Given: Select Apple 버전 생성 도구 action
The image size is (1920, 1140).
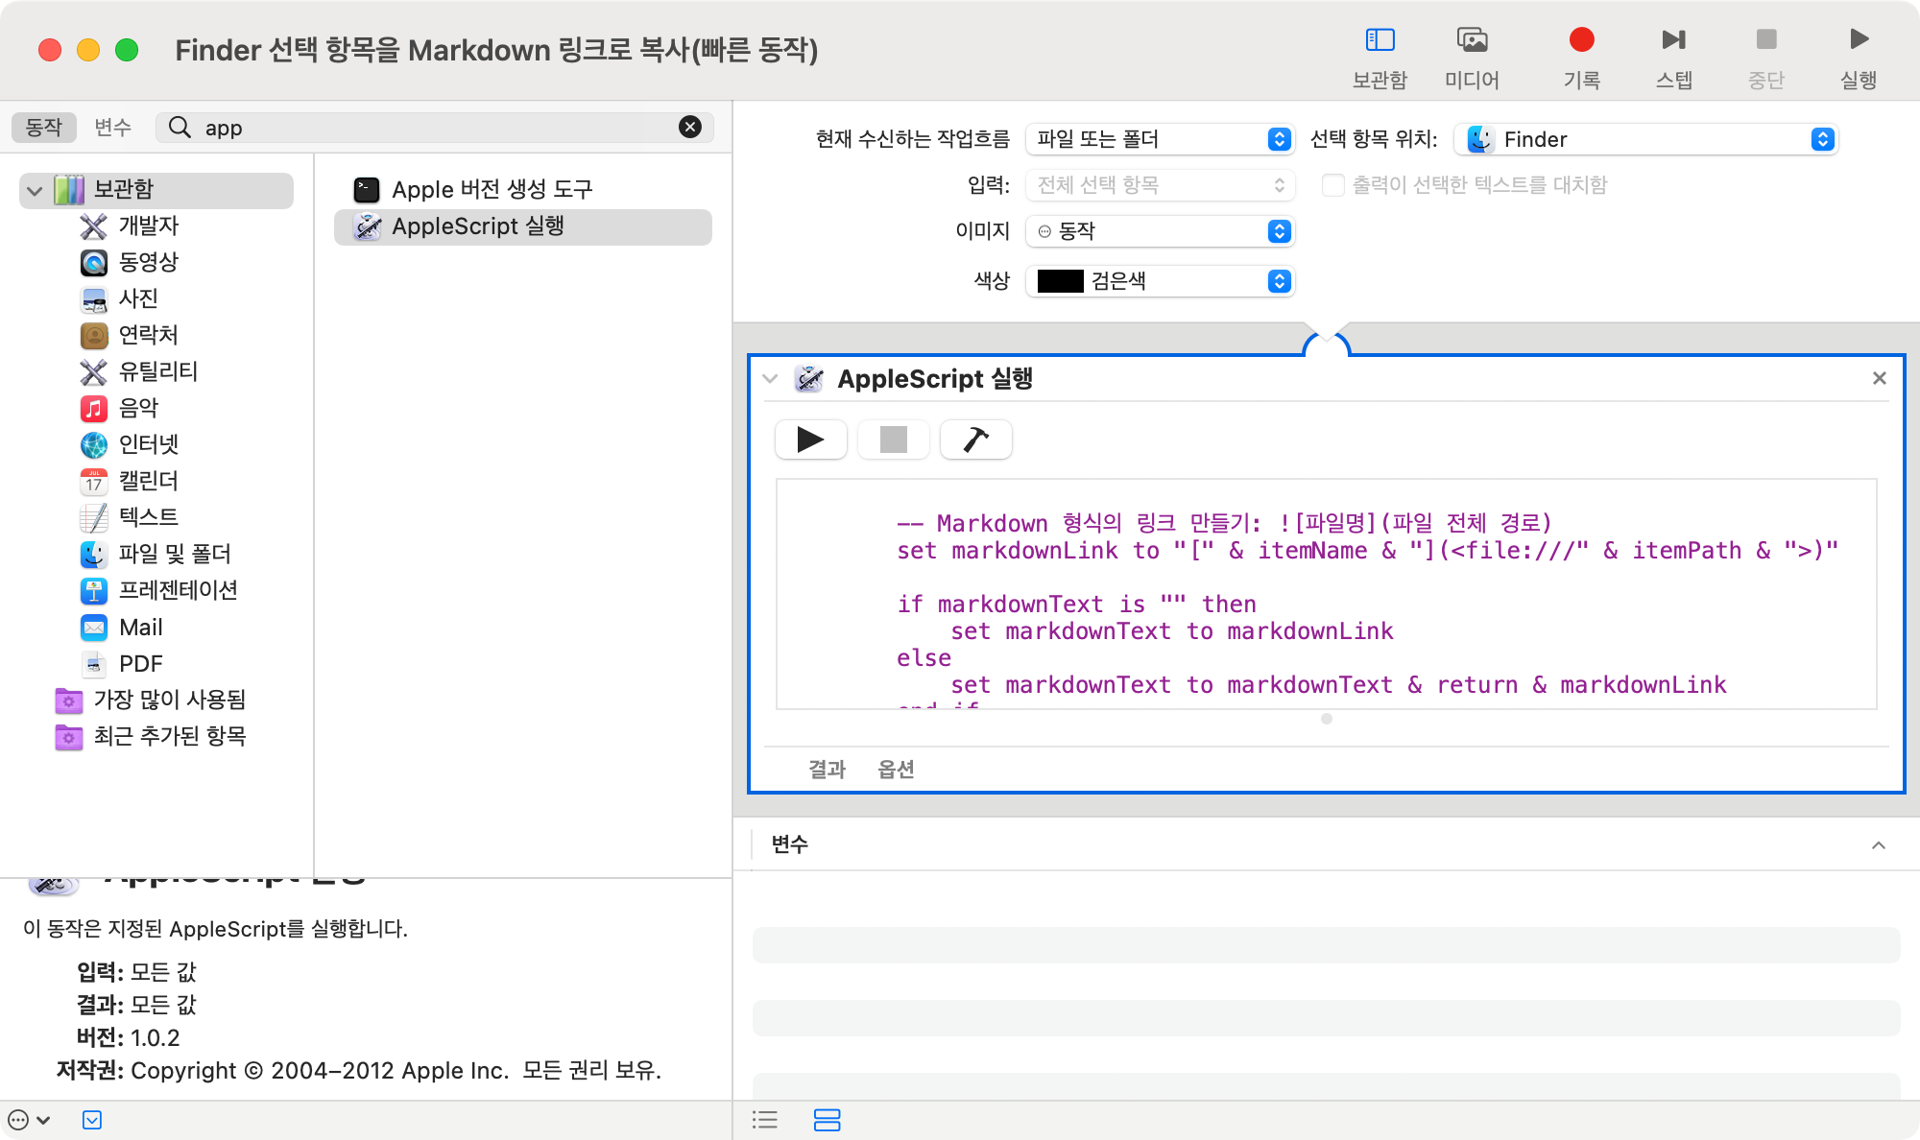Looking at the screenshot, I should click(492, 190).
